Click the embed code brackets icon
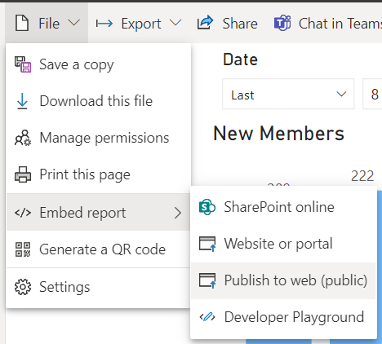This screenshot has width=382, height=344. pyautogui.click(x=23, y=213)
